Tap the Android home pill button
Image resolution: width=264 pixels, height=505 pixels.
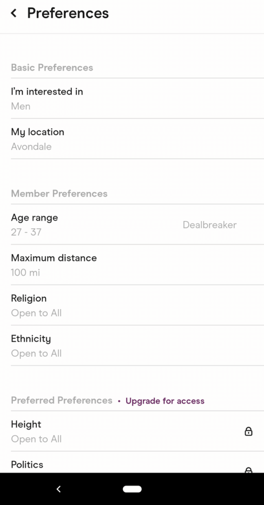132,489
